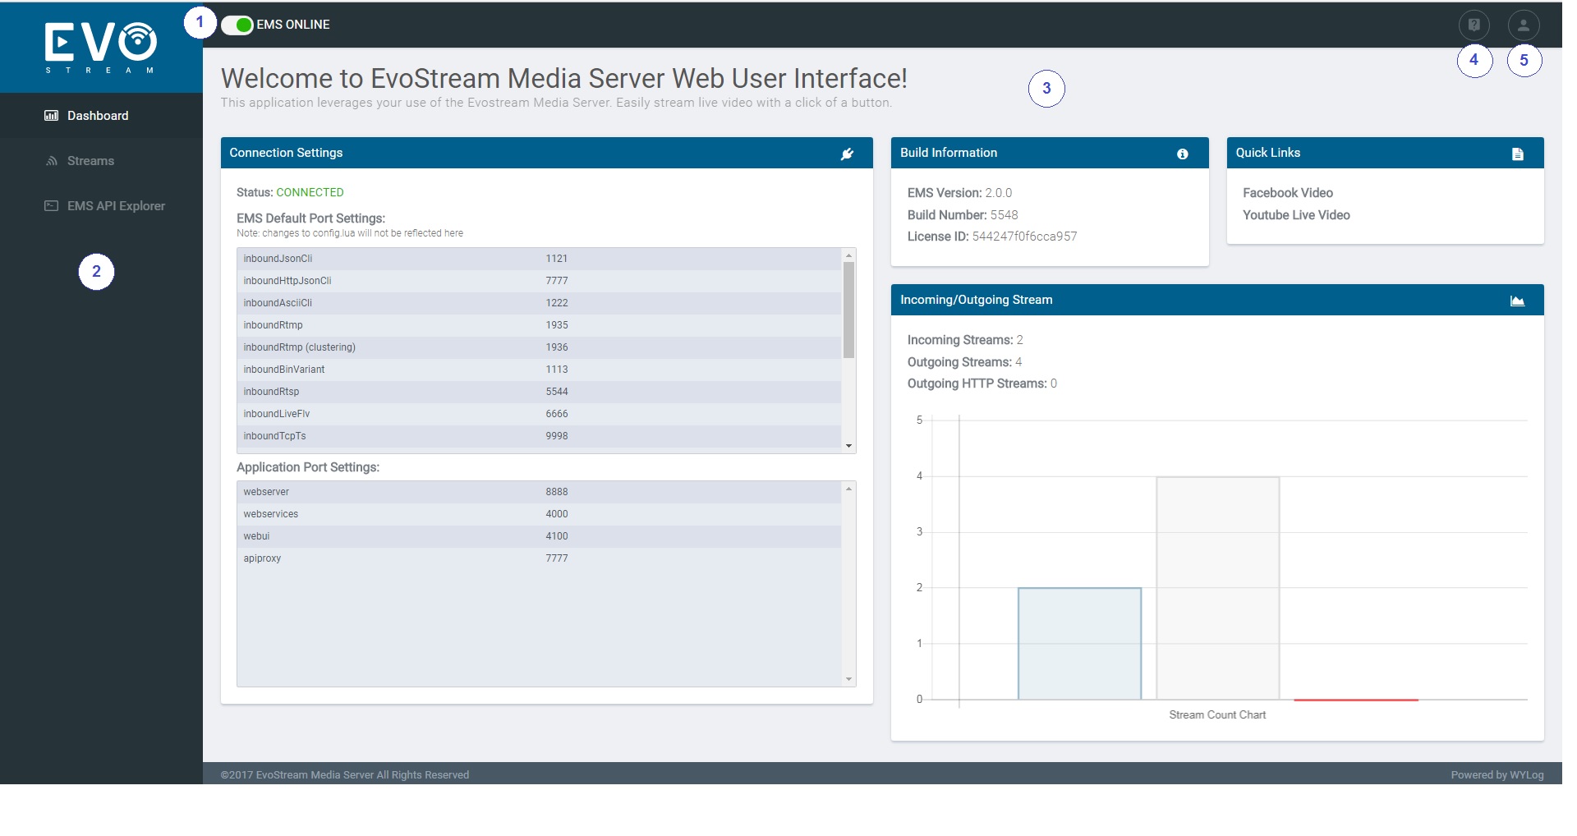Open the Youtube Live Video link

click(x=1296, y=215)
